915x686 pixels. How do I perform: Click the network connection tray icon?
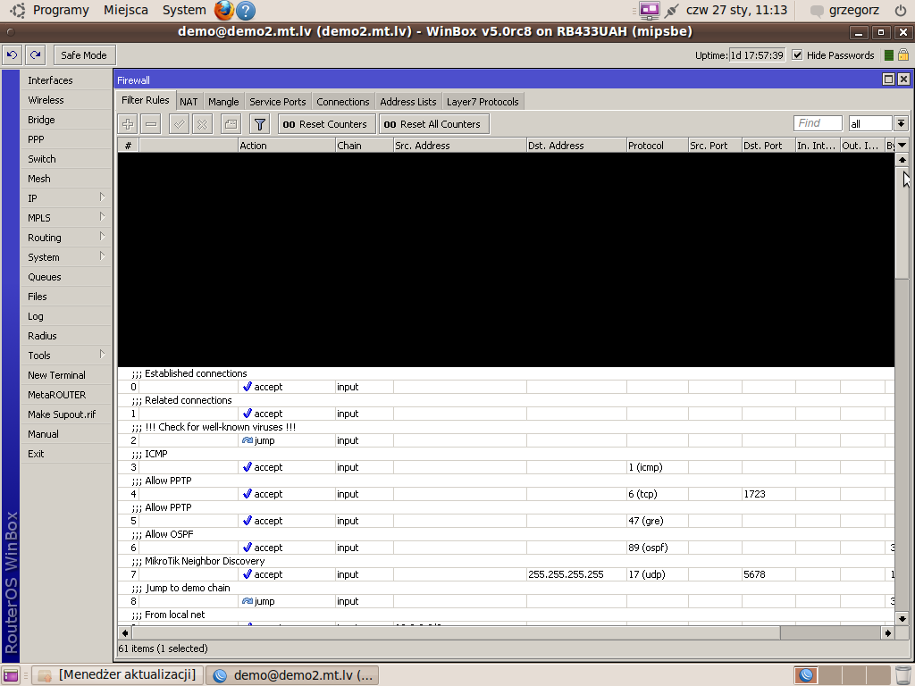point(672,10)
